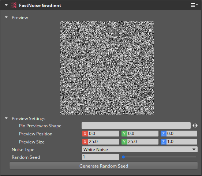Click the Generate Random Seed button

(104, 166)
